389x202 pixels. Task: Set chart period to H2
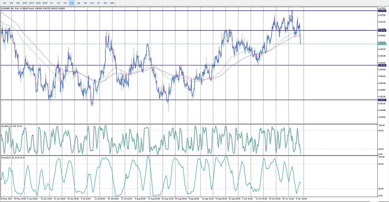coord(58,3)
